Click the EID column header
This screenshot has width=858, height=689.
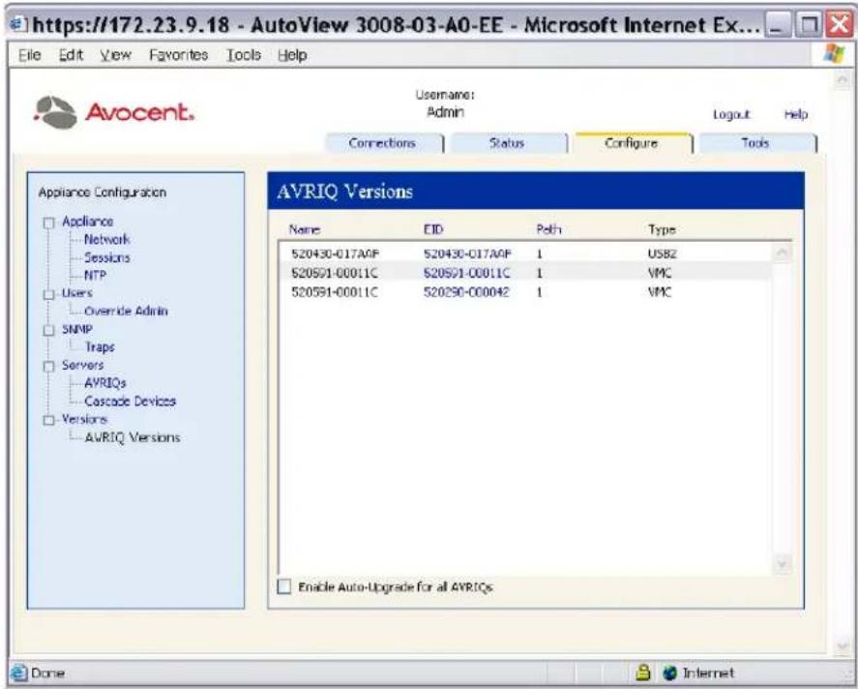432,229
